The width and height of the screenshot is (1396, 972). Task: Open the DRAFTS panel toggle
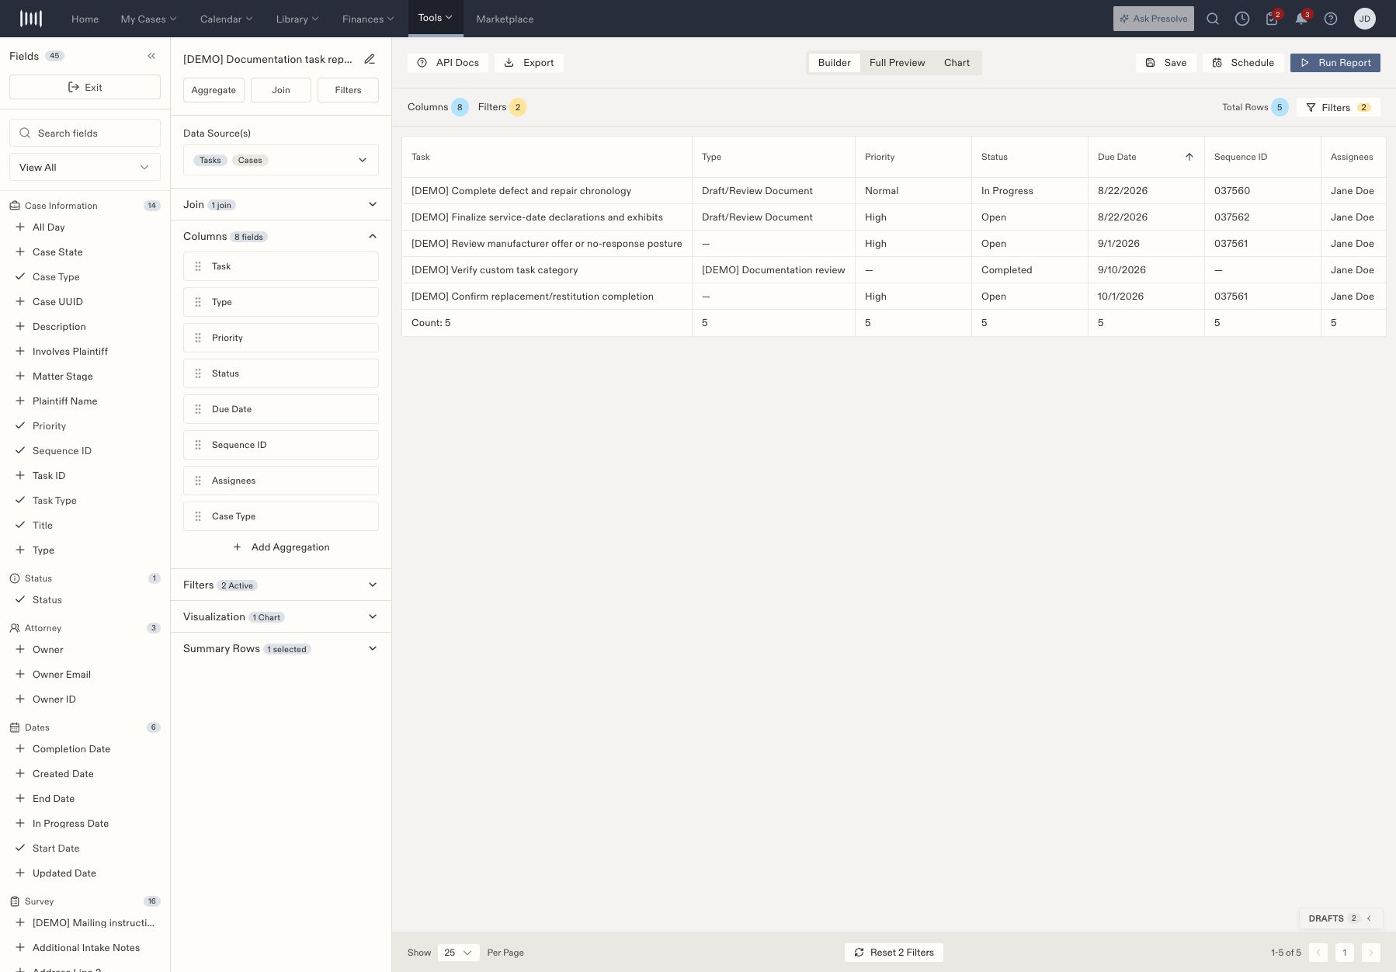1340,918
